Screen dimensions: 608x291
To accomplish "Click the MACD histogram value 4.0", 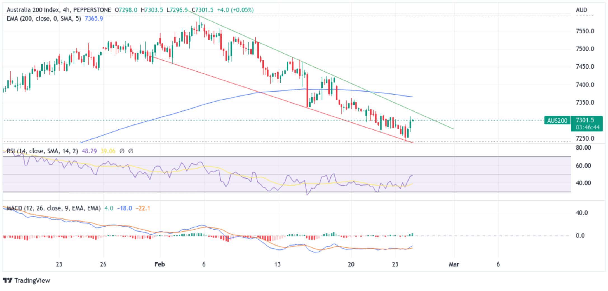I will 109,208.
